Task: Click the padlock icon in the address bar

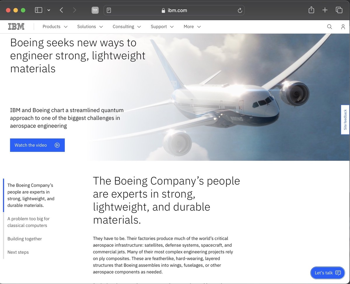Action: 163,10
